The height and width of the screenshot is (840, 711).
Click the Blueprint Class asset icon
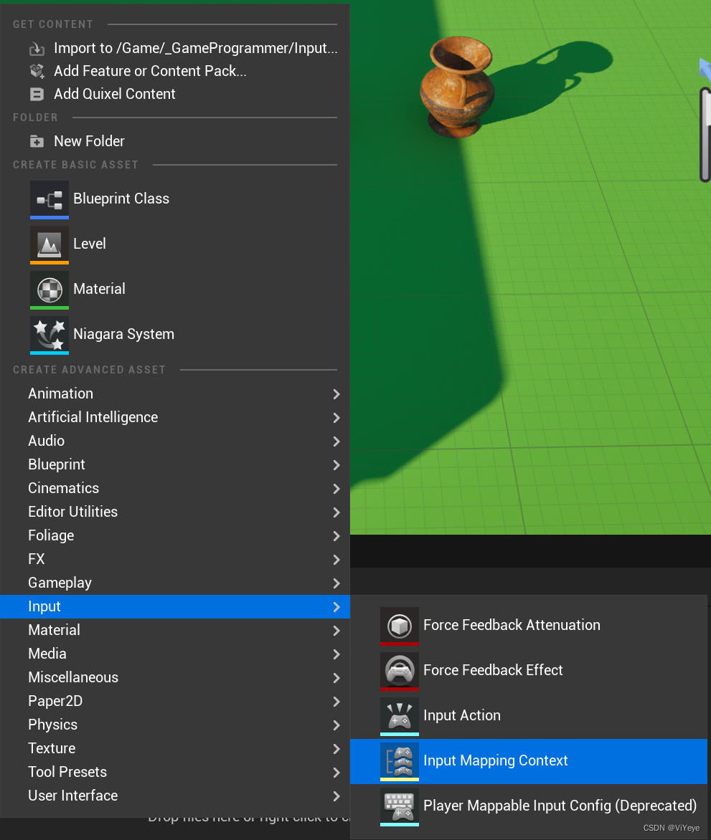[x=50, y=200]
